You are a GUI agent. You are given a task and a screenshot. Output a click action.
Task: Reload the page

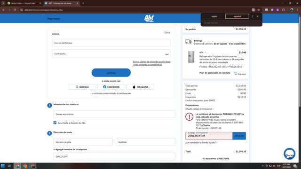click(15, 10)
